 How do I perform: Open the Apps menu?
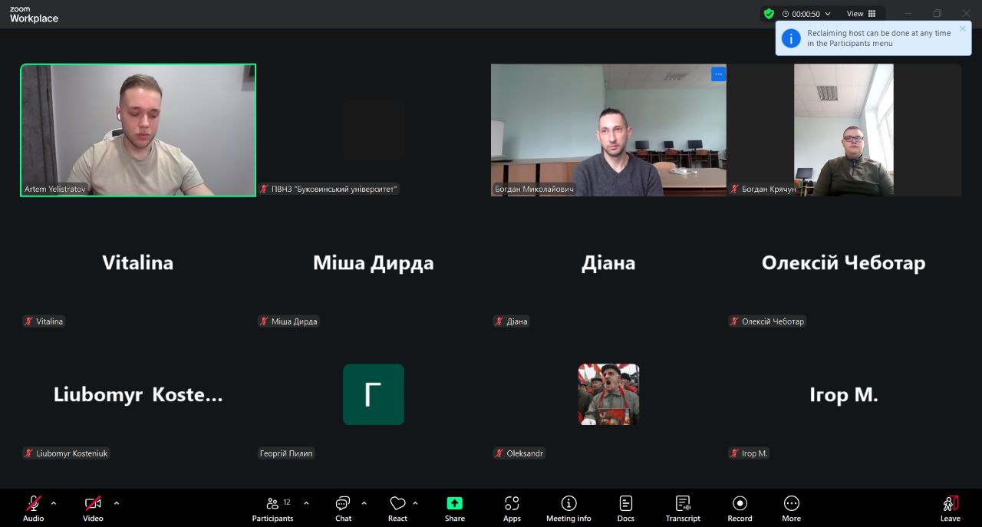512,508
